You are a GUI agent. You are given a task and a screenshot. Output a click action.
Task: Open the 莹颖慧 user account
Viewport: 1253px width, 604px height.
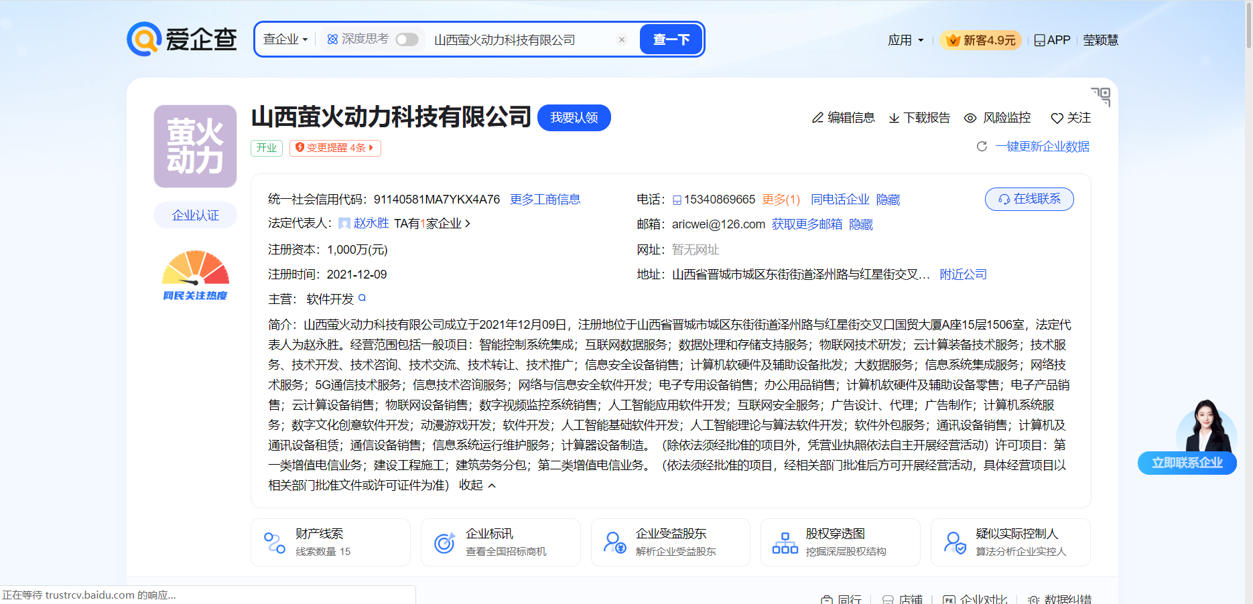[x=1100, y=40]
